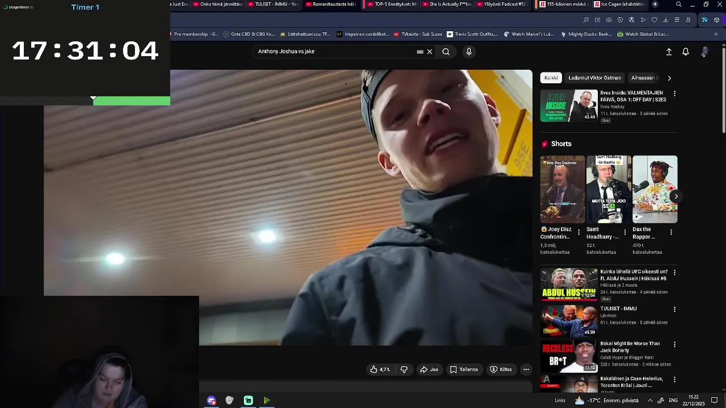Viewport: 726px width, 408px height.
Task: Open the Sami Hedberg short thumbnail
Action: pyautogui.click(x=609, y=189)
